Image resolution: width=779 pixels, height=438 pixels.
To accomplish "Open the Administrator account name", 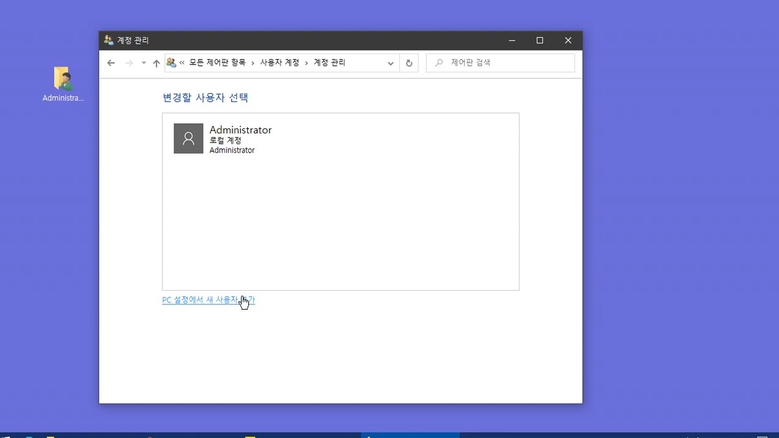I will pos(240,130).
